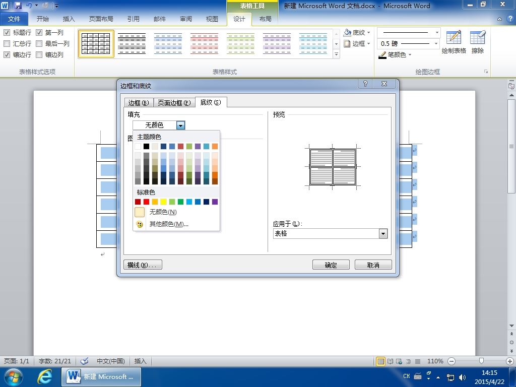Show the next row of table styles

tap(336, 44)
